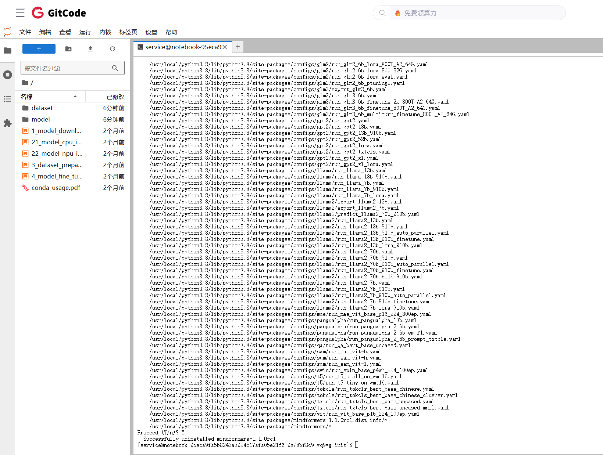Click the flame icon in search box
The height and width of the screenshot is (455, 603).
pos(398,13)
